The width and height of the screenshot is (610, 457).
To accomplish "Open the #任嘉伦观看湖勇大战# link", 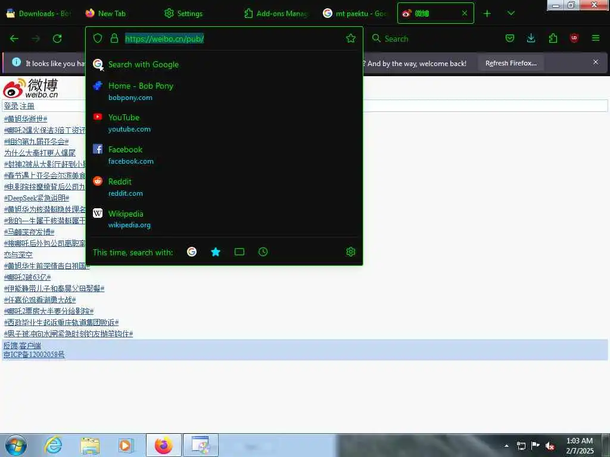I will click(40, 300).
